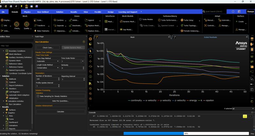The height and width of the screenshot is (136, 255).
Task: Click Make Polyhedra icon
Action: tap(35, 31)
